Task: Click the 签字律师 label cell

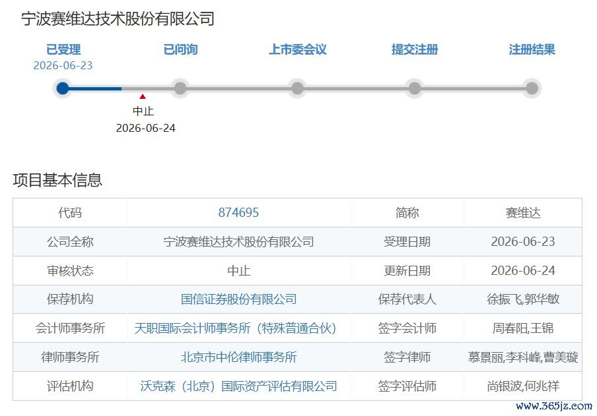Action: point(407,357)
